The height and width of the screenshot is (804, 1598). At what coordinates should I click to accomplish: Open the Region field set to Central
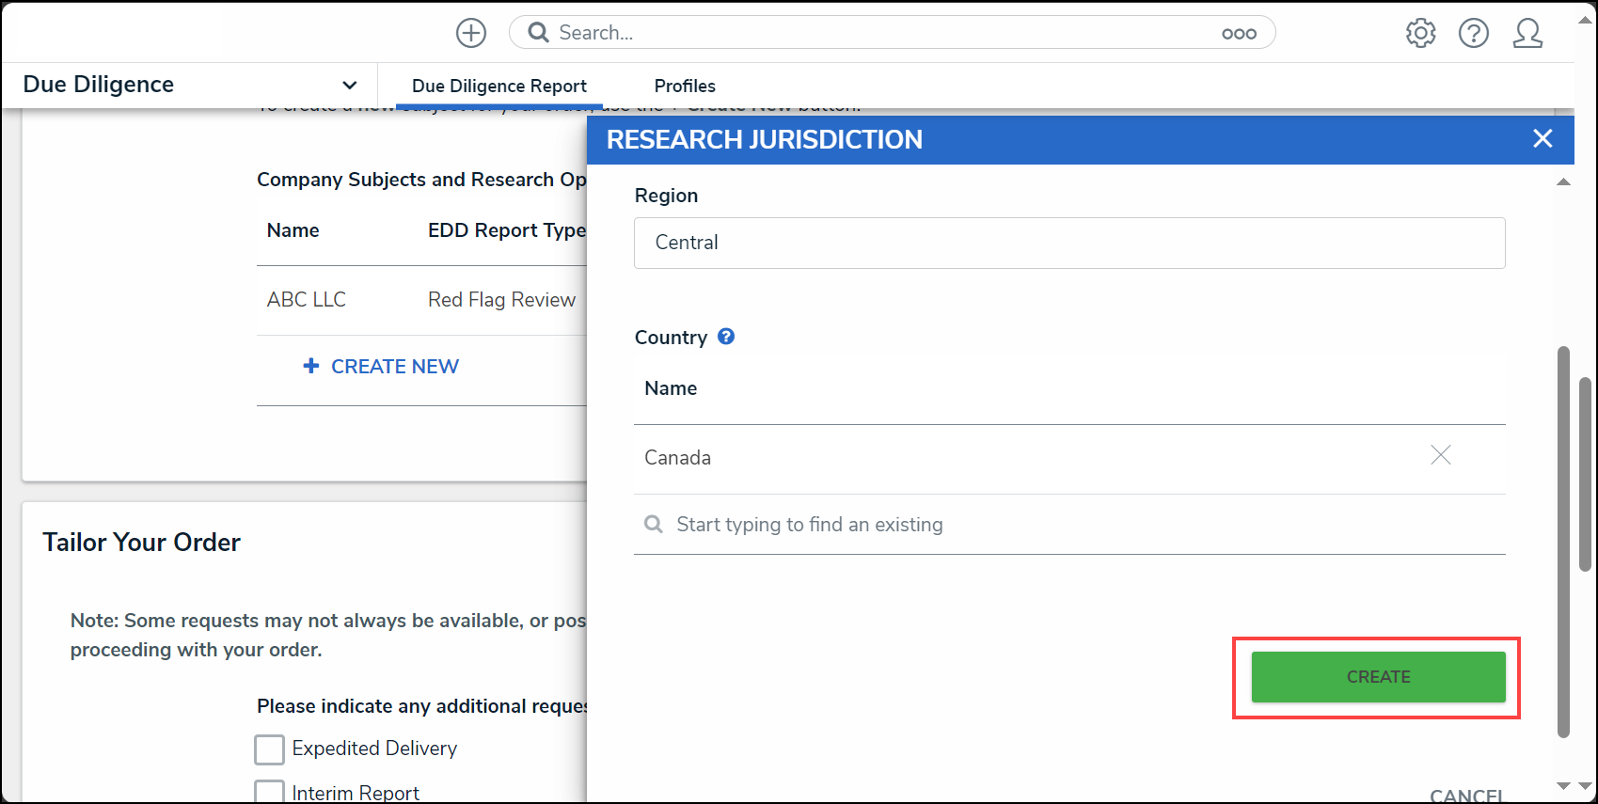point(1069,243)
